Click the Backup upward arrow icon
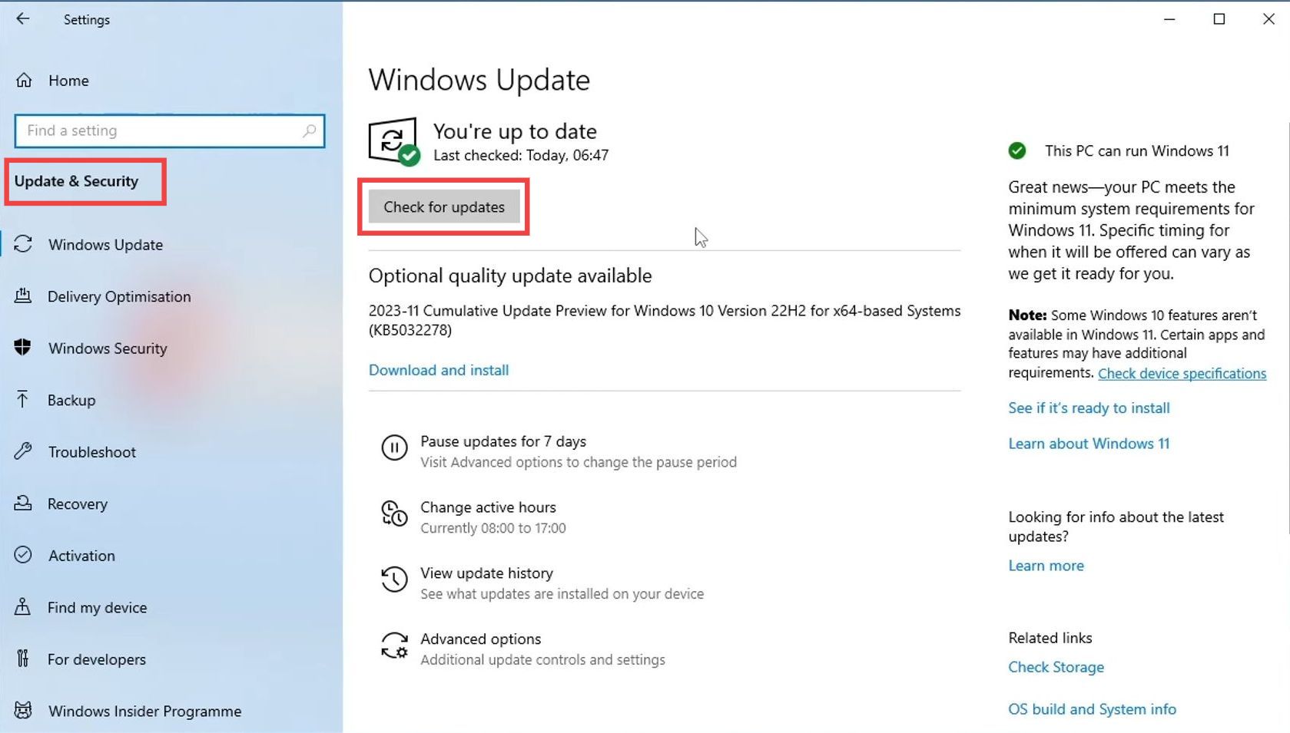 point(22,399)
